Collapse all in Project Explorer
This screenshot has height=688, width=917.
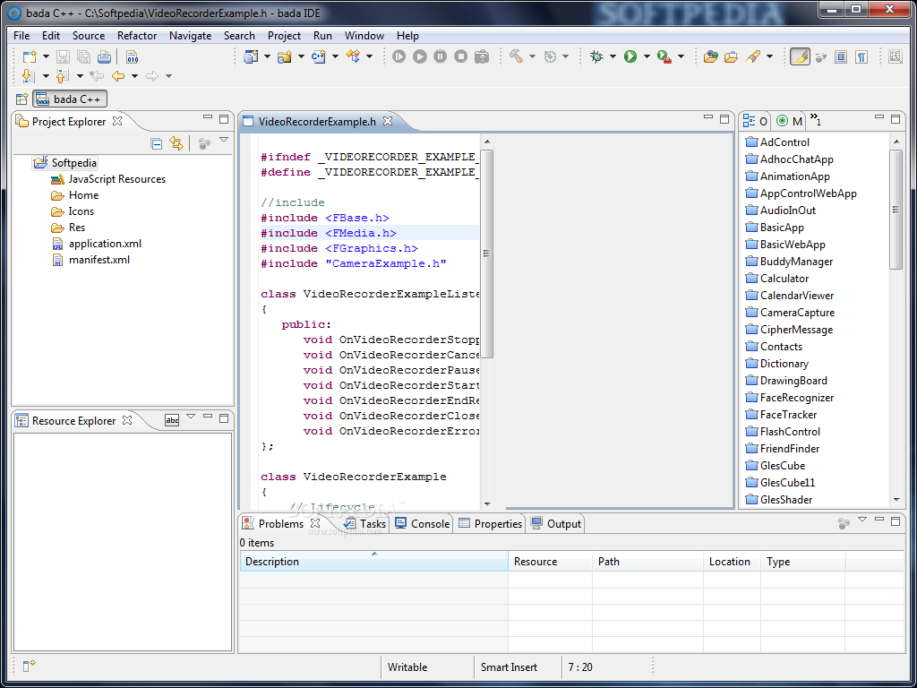pos(156,143)
